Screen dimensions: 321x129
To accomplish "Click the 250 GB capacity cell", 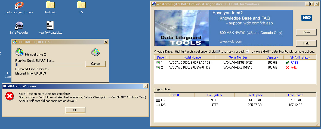I will coord(272,63).
